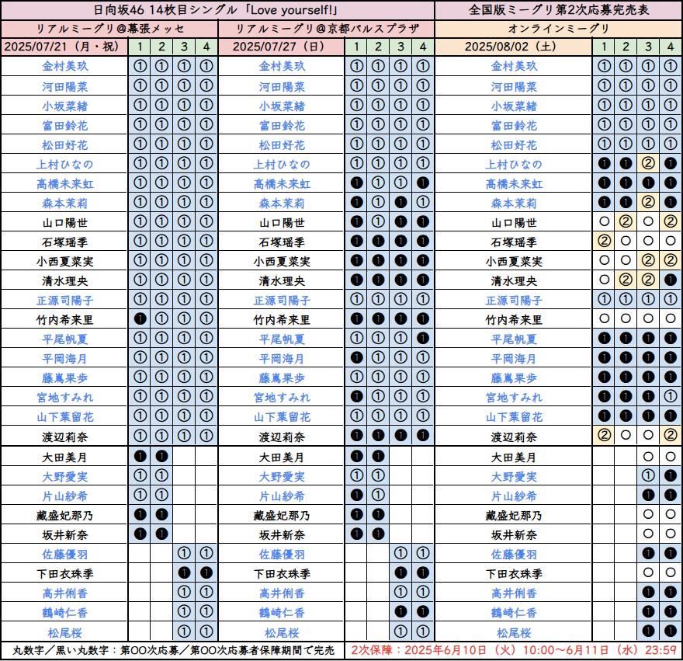
Task: Select 鶴崎仁香 in the 京都パルスプラザ list
Action: (x=282, y=612)
